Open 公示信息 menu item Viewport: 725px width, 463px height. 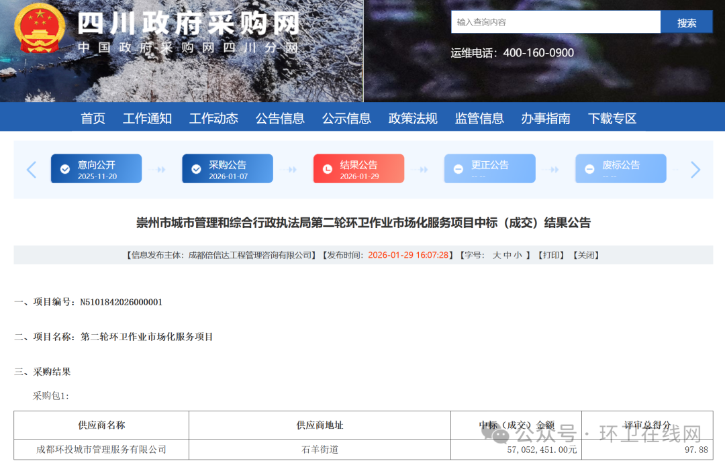tap(346, 119)
